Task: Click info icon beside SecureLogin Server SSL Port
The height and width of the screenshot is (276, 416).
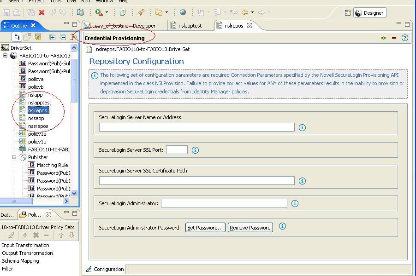Action: coord(195,150)
